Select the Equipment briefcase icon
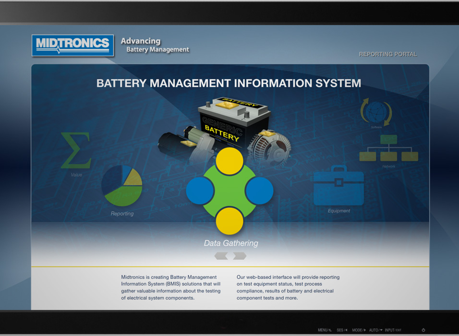The height and width of the screenshot is (336, 459). tap(338, 185)
